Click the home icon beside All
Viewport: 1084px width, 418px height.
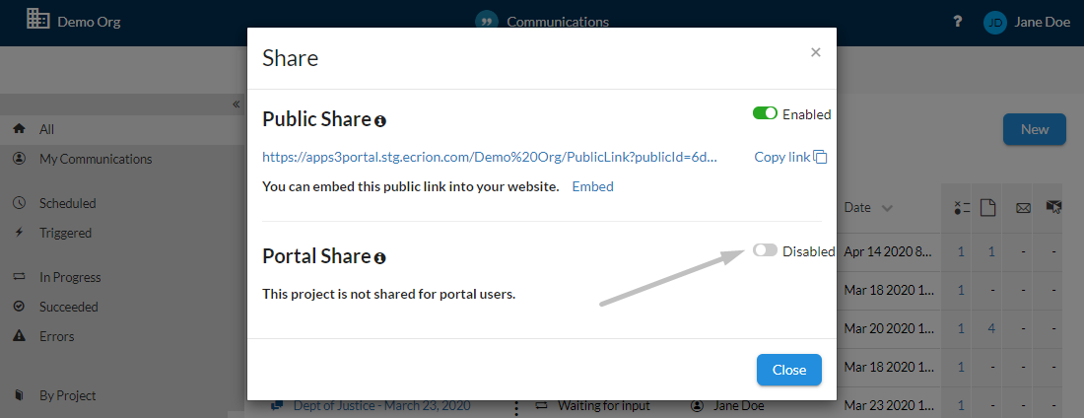pyautogui.click(x=20, y=129)
